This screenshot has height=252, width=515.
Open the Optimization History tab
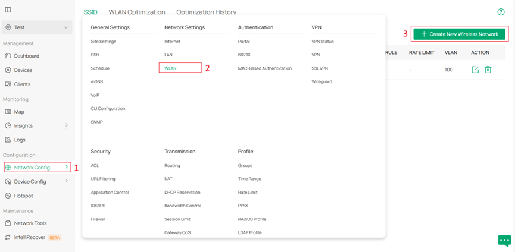(x=206, y=12)
